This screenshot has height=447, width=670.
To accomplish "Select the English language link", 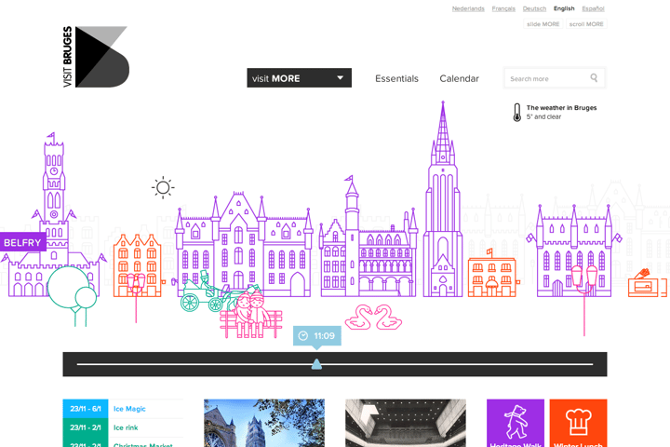I will coord(564,8).
